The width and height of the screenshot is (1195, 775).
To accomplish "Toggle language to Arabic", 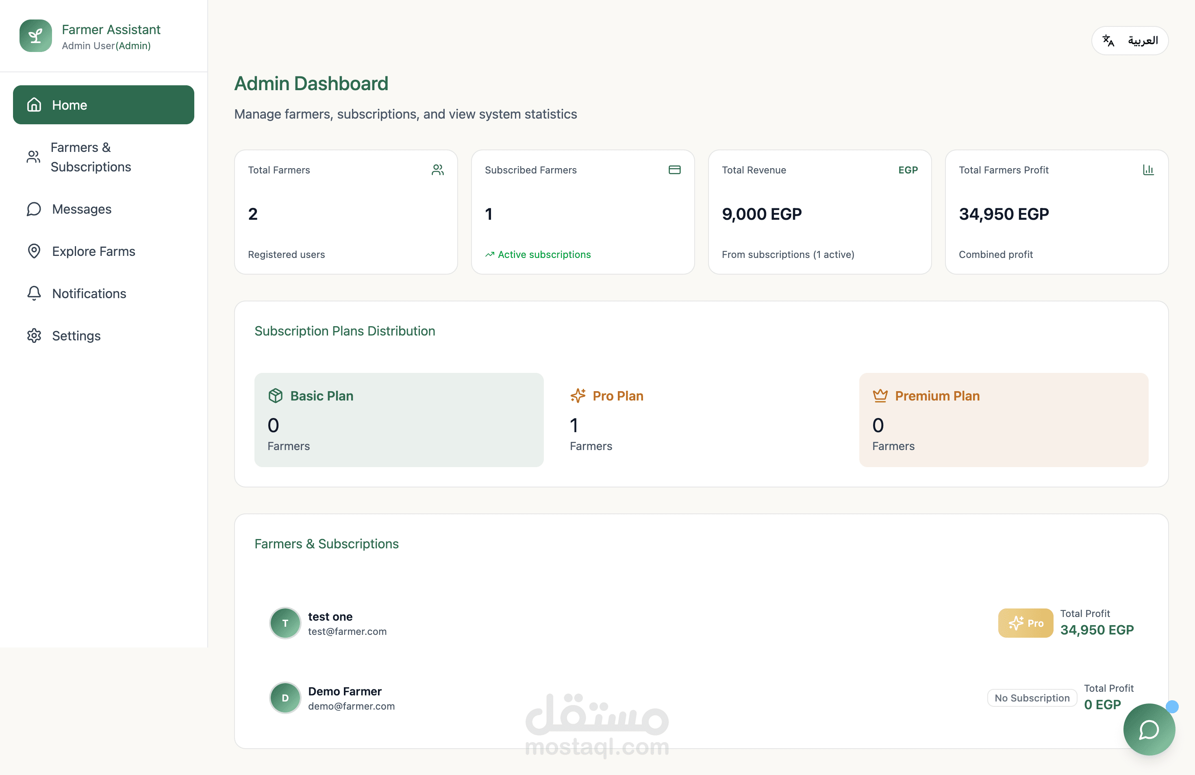I will [1130, 41].
